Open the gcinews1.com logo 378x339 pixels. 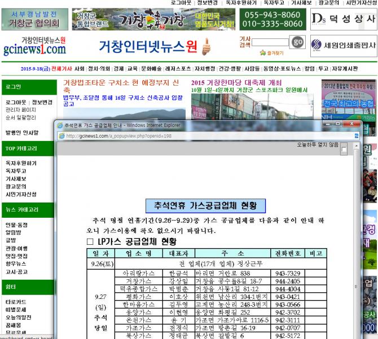34,46
